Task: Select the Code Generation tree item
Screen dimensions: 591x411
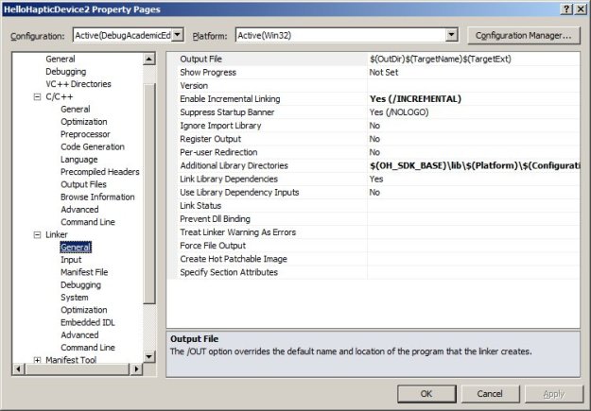Action: pos(92,146)
